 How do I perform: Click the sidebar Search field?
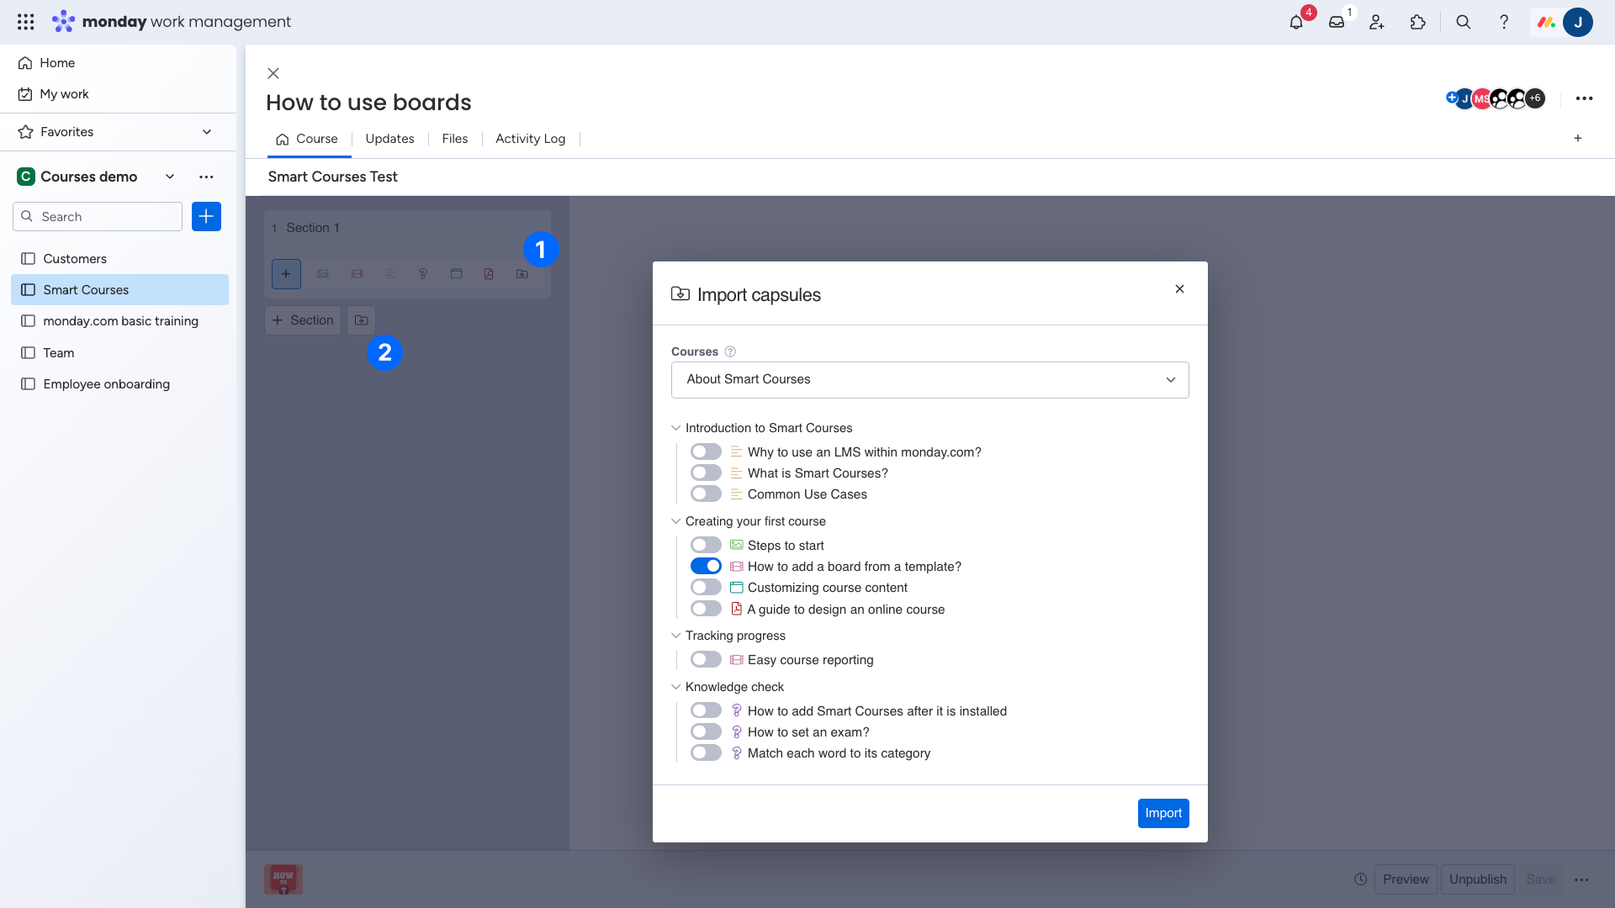(98, 216)
